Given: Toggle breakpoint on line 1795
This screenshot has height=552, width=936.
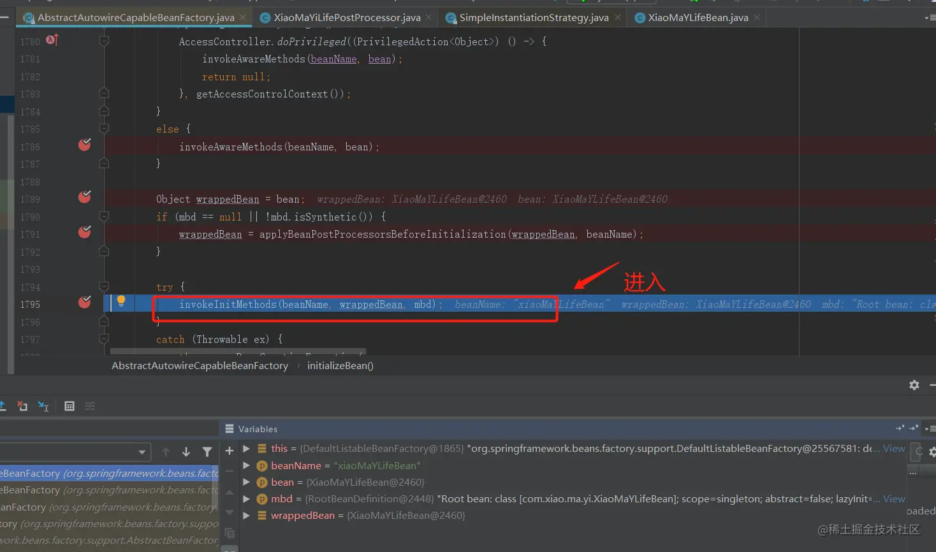Looking at the screenshot, I should 84,303.
